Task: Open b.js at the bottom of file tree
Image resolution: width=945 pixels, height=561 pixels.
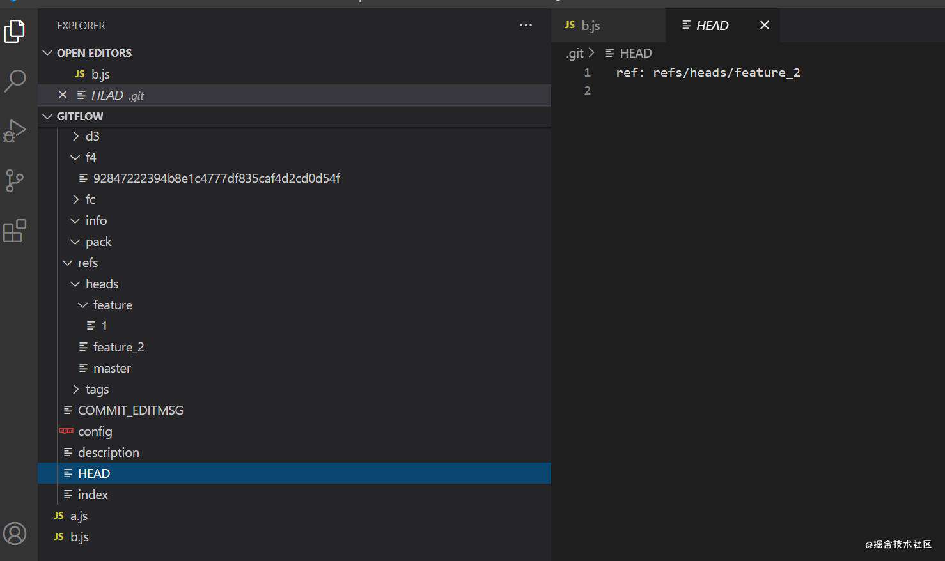Action: point(294,537)
